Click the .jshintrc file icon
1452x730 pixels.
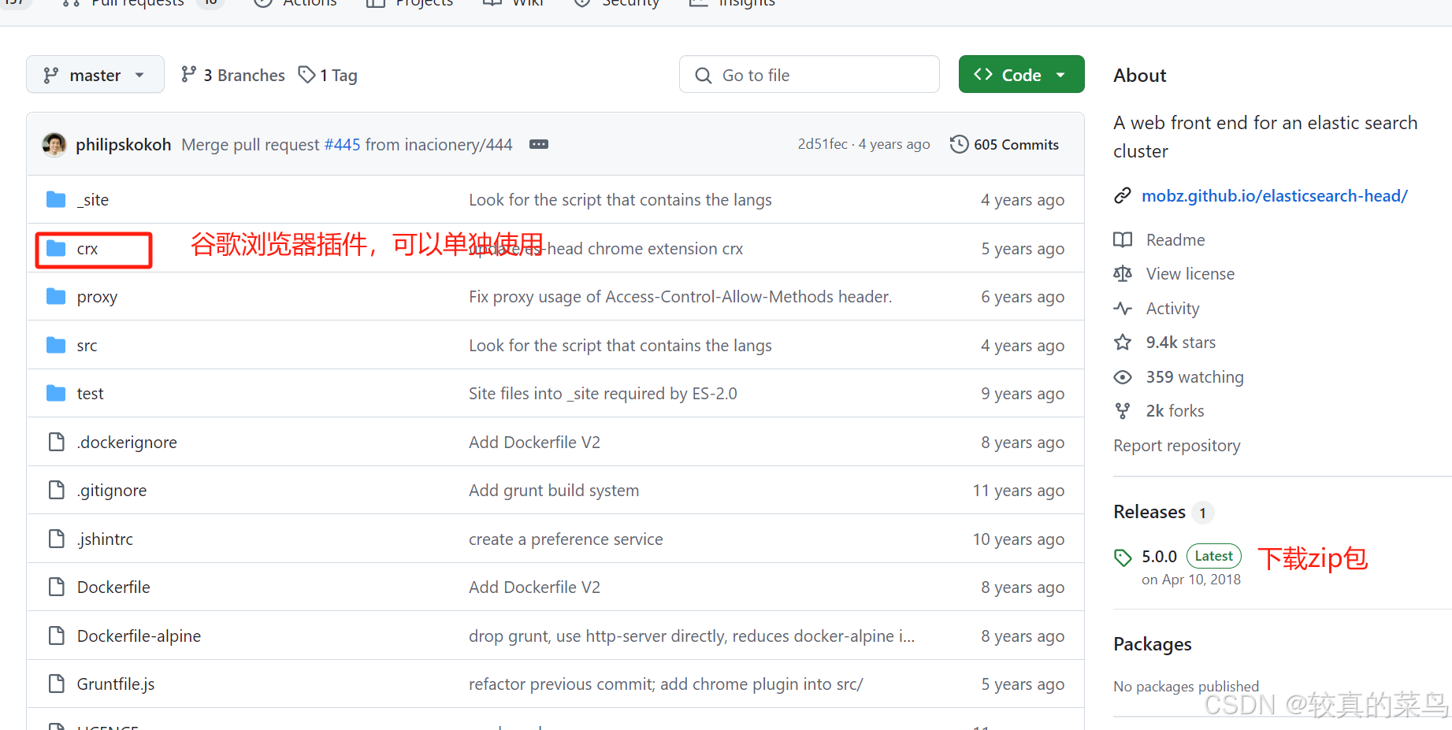(56, 539)
